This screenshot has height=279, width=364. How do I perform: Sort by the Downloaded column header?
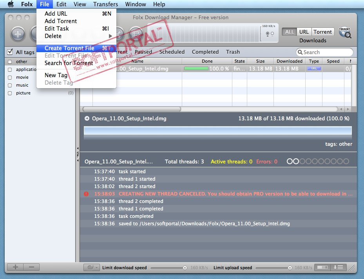(290, 61)
